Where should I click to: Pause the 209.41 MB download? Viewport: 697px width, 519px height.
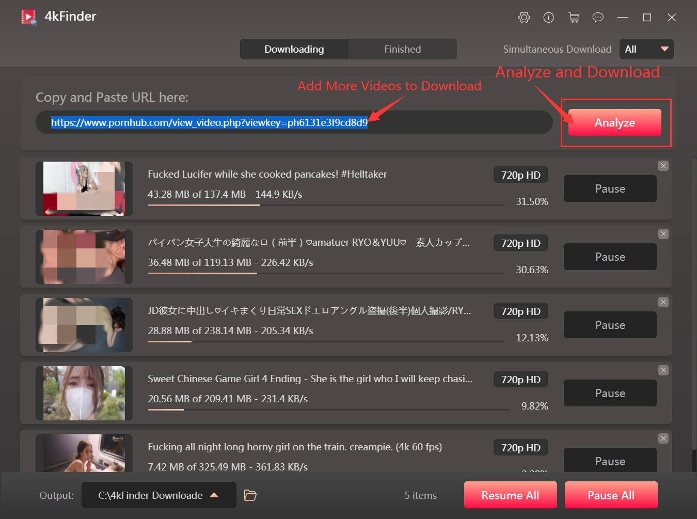[x=610, y=393]
